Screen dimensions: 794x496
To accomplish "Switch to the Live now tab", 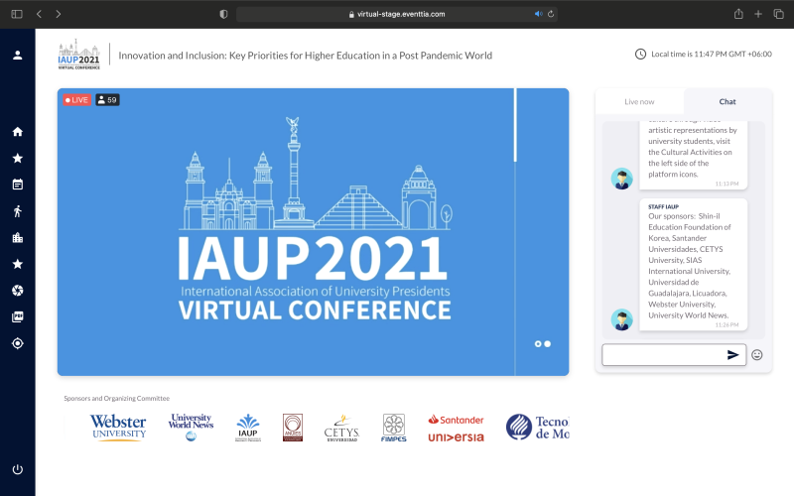I will (639, 101).
